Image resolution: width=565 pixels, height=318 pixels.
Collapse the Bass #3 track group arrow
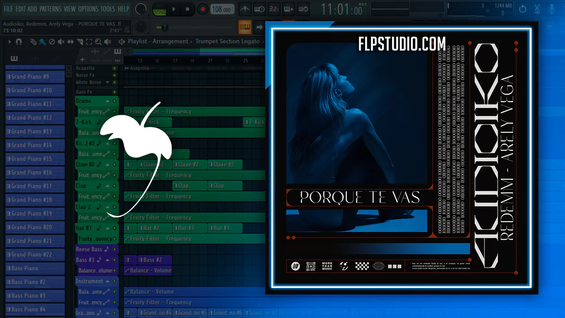click(x=107, y=260)
